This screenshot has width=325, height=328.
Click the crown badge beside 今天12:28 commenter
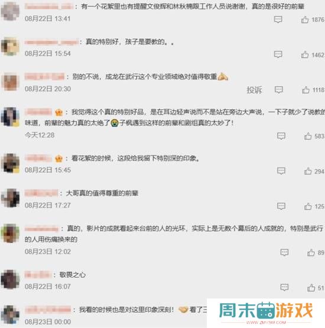[x=58, y=113]
